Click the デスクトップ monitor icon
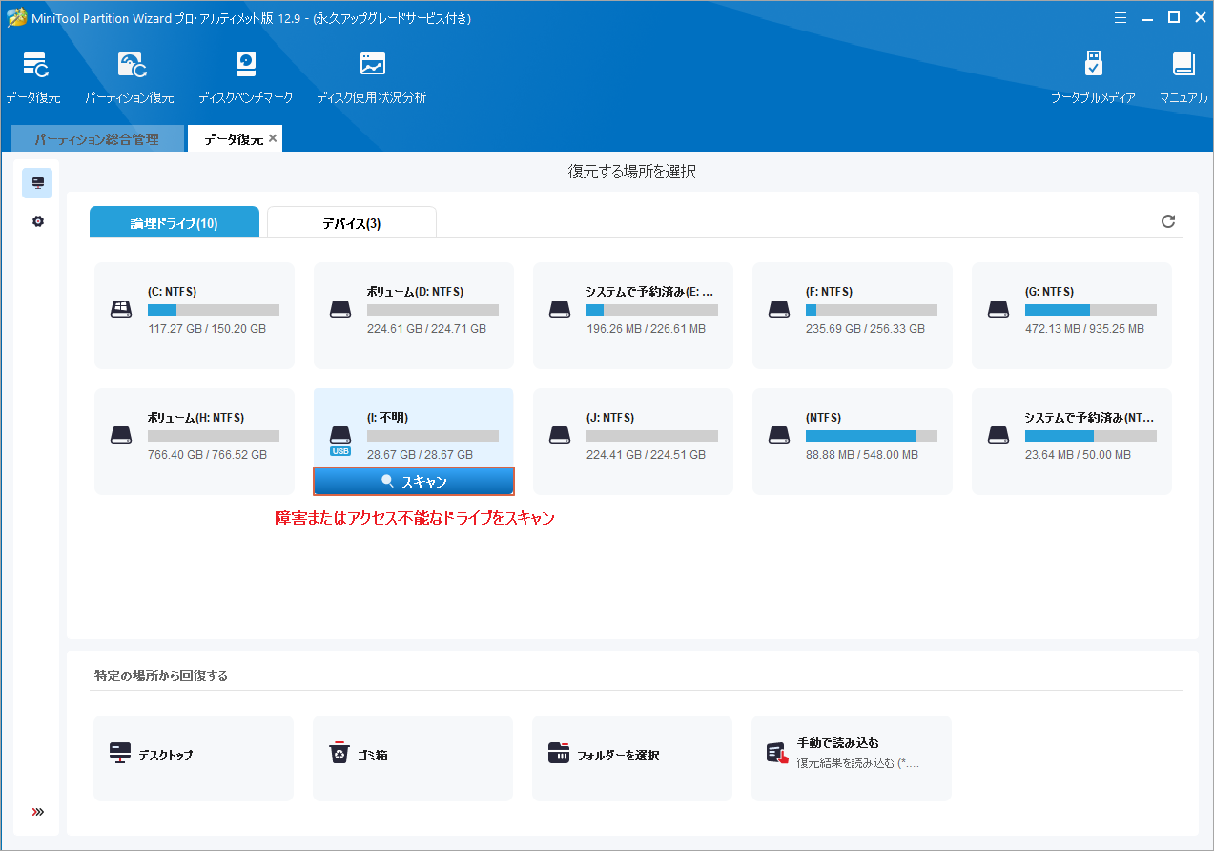Image resolution: width=1214 pixels, height=851 pixels. tap(120, 753)
